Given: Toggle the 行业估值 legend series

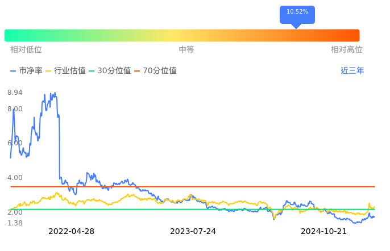Looking at the screenshot, I should pyautogui.click(x=65, y=71).
